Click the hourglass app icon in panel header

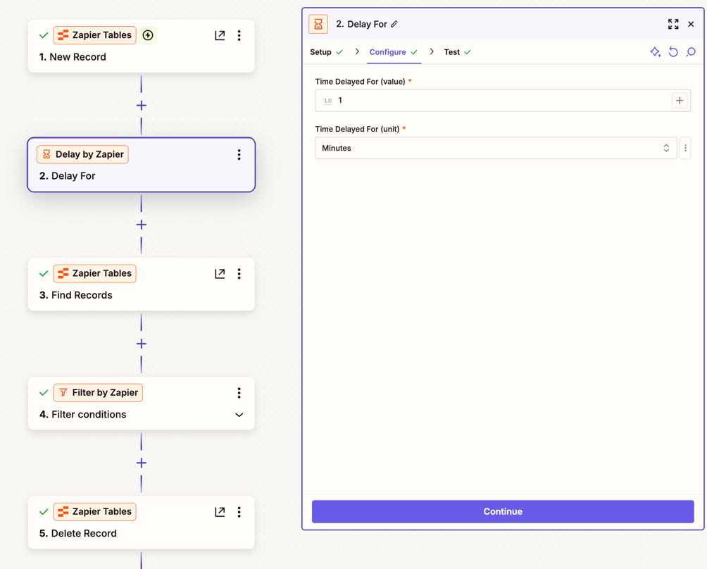318,25
